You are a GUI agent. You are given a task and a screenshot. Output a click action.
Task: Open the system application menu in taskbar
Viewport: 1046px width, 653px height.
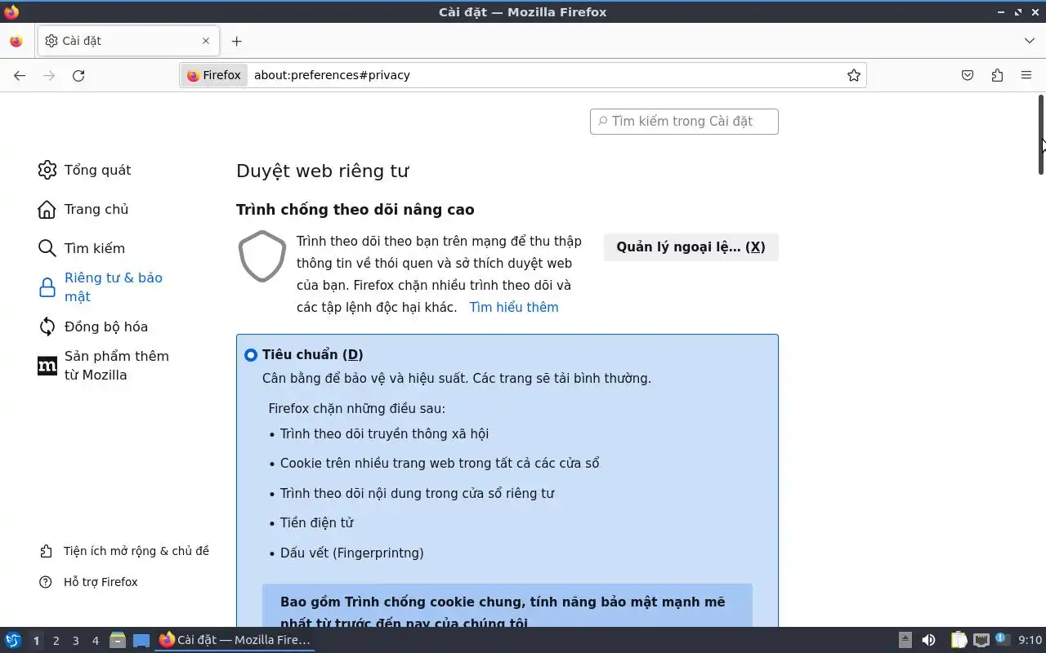[12, 640]
